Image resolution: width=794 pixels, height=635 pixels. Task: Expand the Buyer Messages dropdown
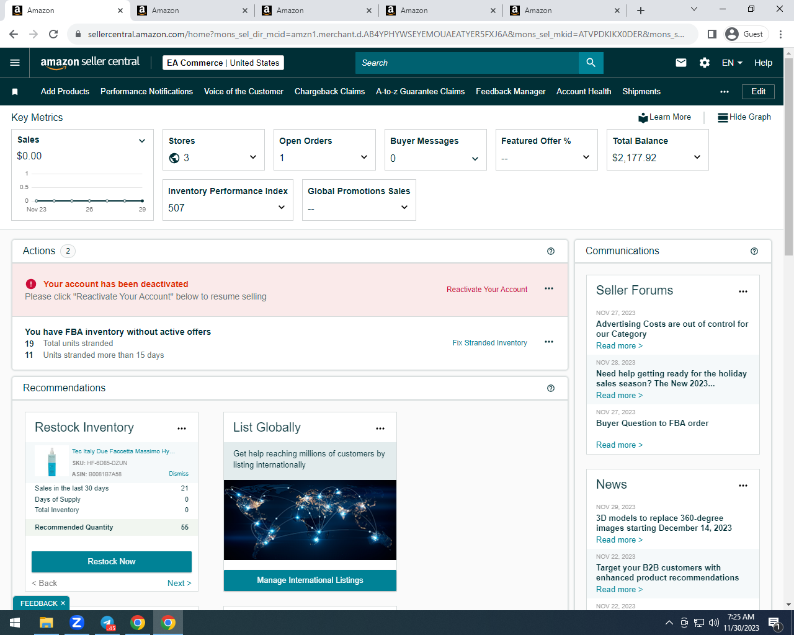[x=475, y=159]
